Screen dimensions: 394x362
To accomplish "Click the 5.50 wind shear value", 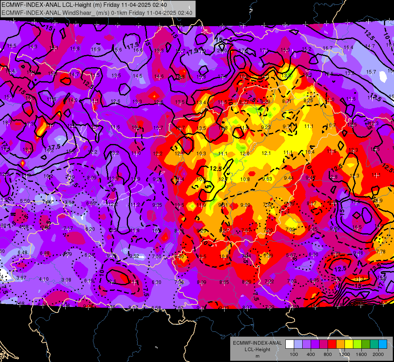I will (x=25, y=201).
